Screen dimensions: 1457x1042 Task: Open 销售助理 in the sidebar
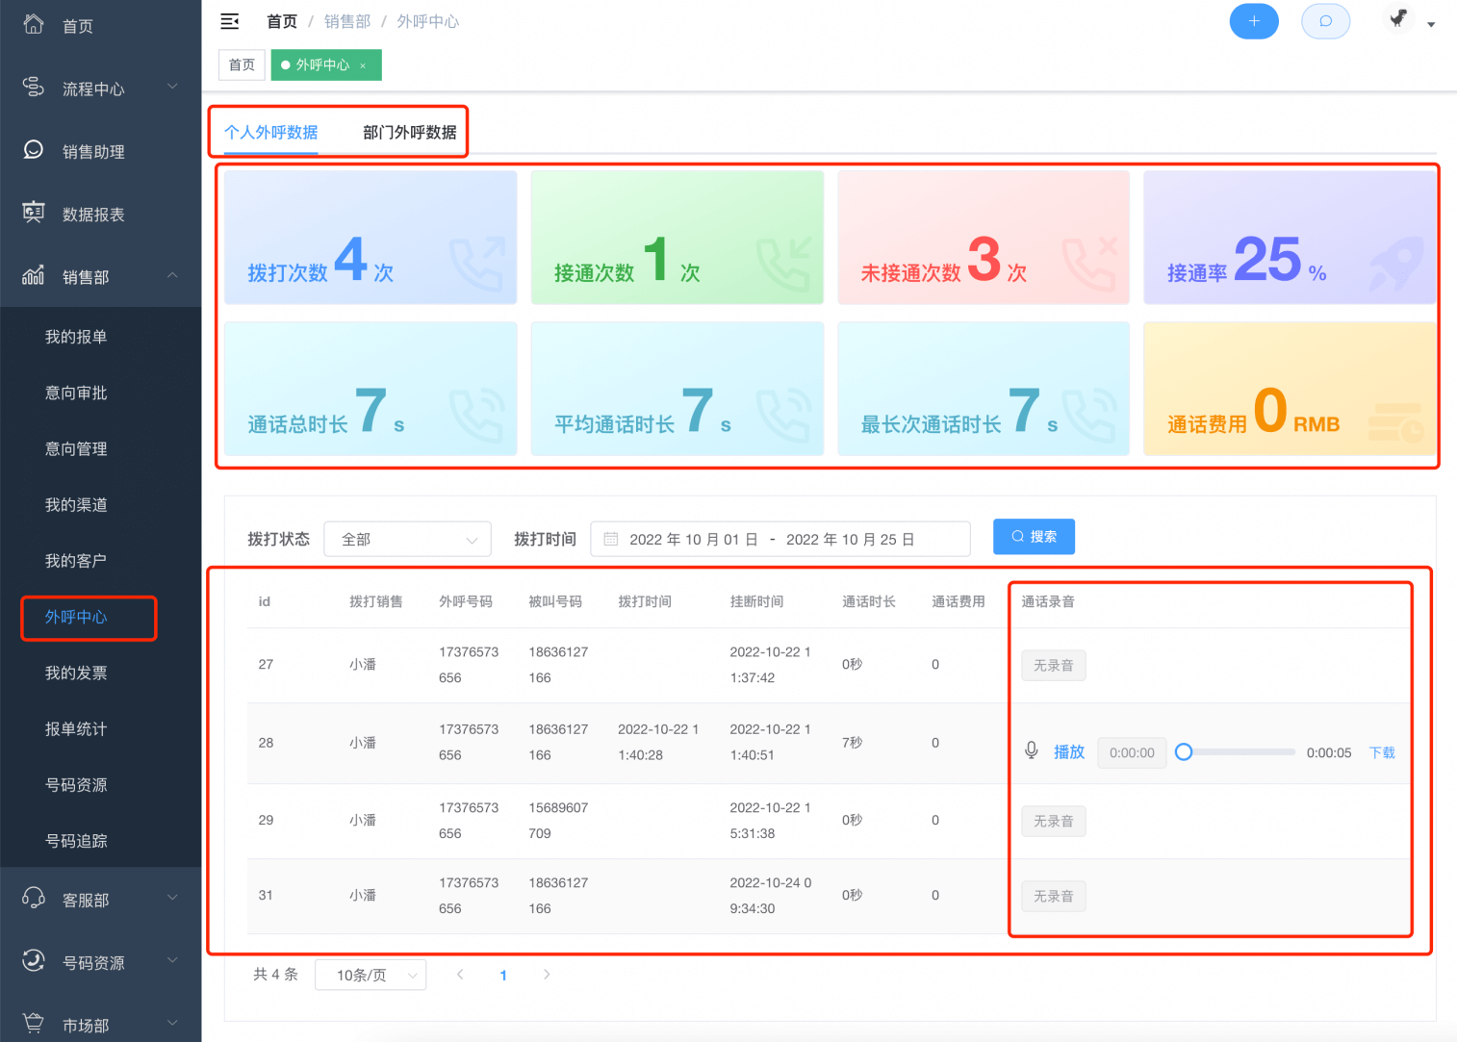(x=93, y=152)
